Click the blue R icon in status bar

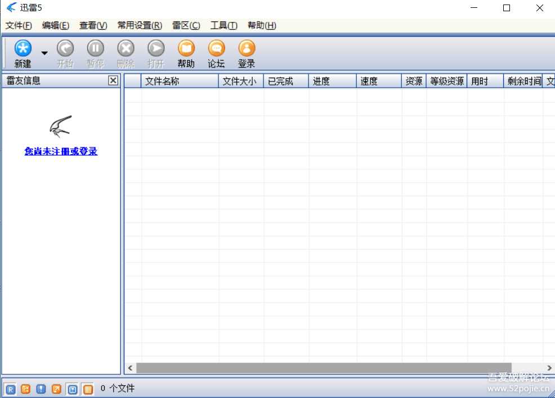[10, 388]
